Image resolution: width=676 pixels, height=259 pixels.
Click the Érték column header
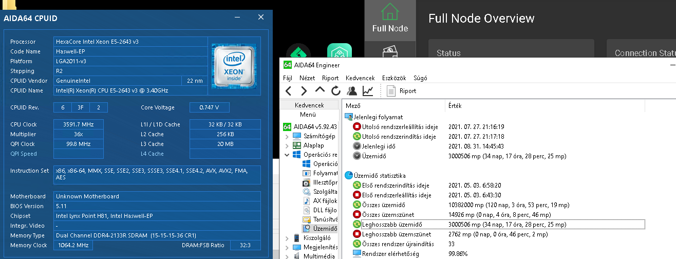[544, 105]
